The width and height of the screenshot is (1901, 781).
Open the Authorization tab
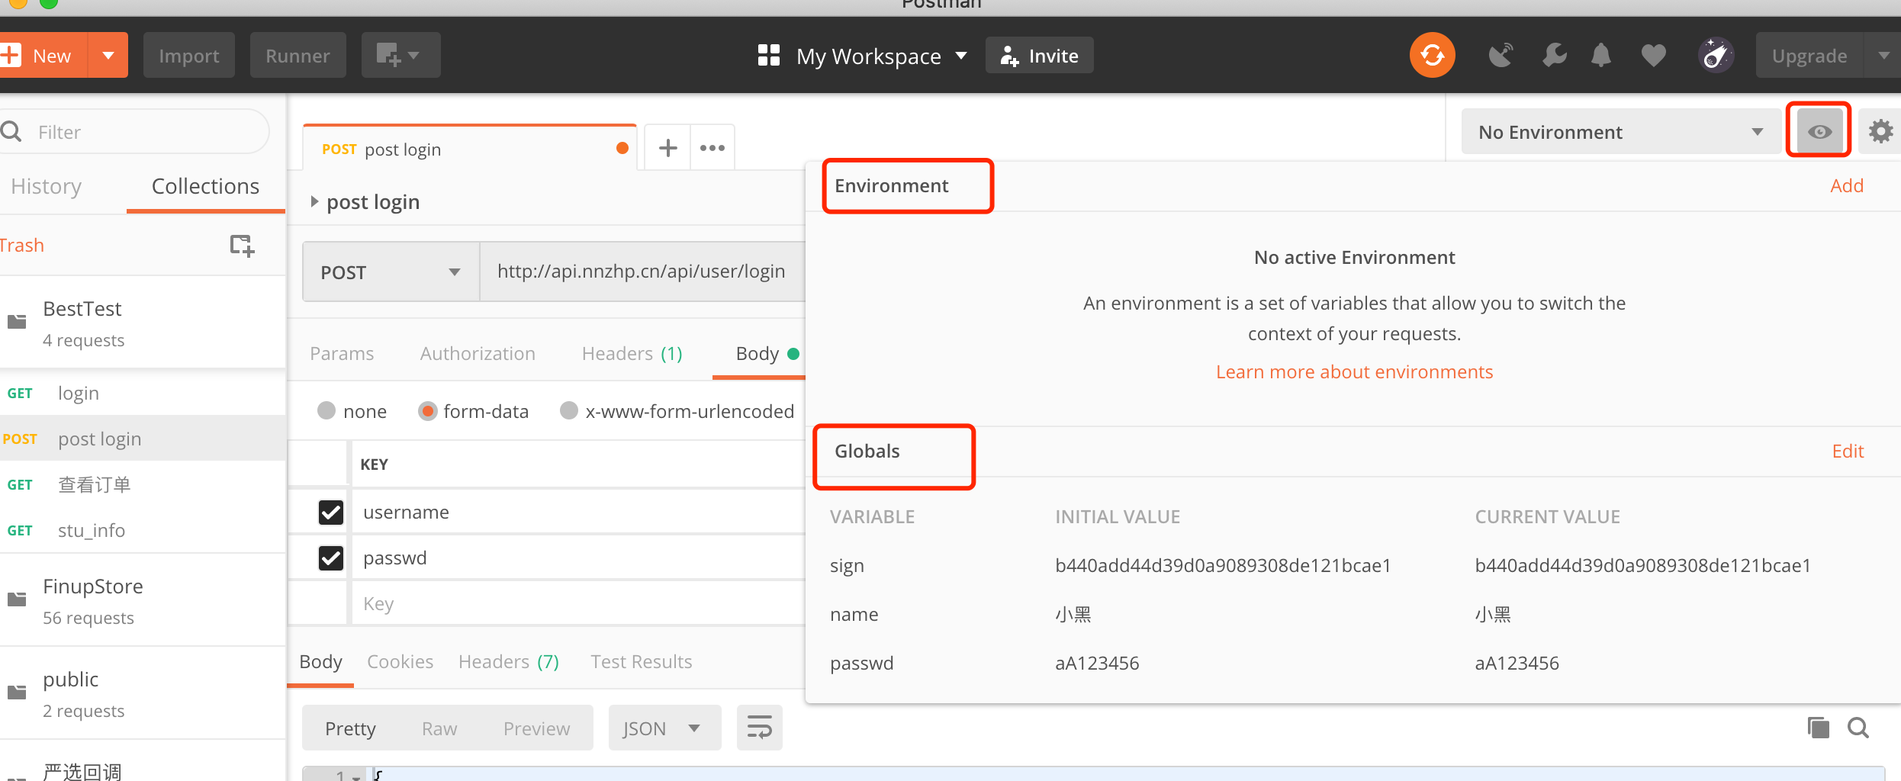[x=478, y=353]
